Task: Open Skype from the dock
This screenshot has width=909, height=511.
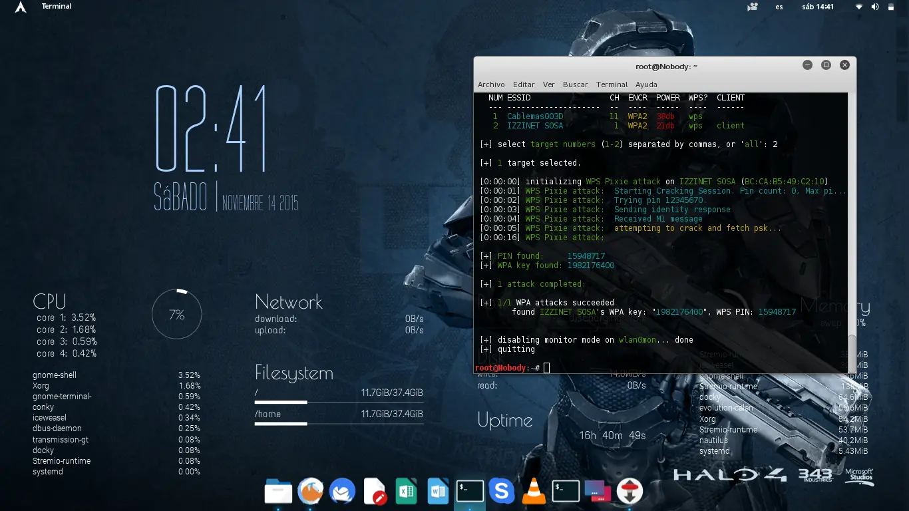Action: [x=502, y=492]
